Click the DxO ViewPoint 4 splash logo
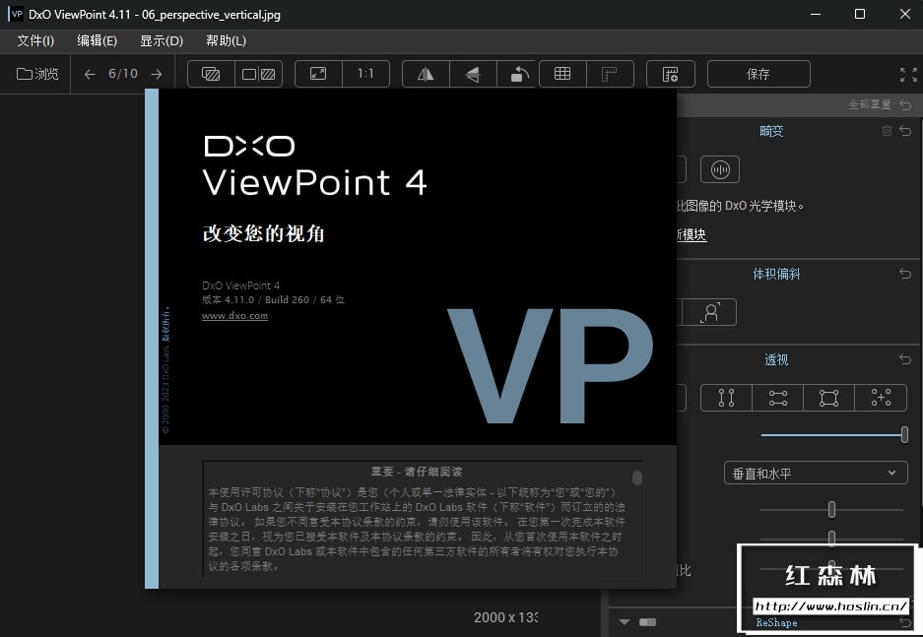Image resolution: width=923 pixels, height=637 pixels. tap(315, 166)
